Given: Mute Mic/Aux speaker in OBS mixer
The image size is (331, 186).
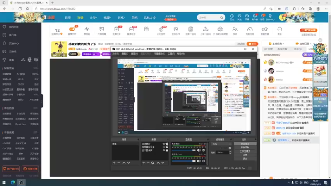Looking at the screenshot, I should click(x=199, y=161).
